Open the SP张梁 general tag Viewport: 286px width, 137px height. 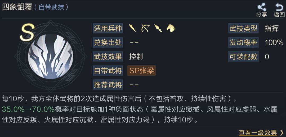[141, 71]
